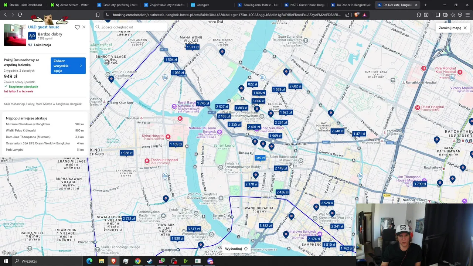
Task: Click 'Wielki Pałac Królewski' attraction row
Action: coord(45,130)
